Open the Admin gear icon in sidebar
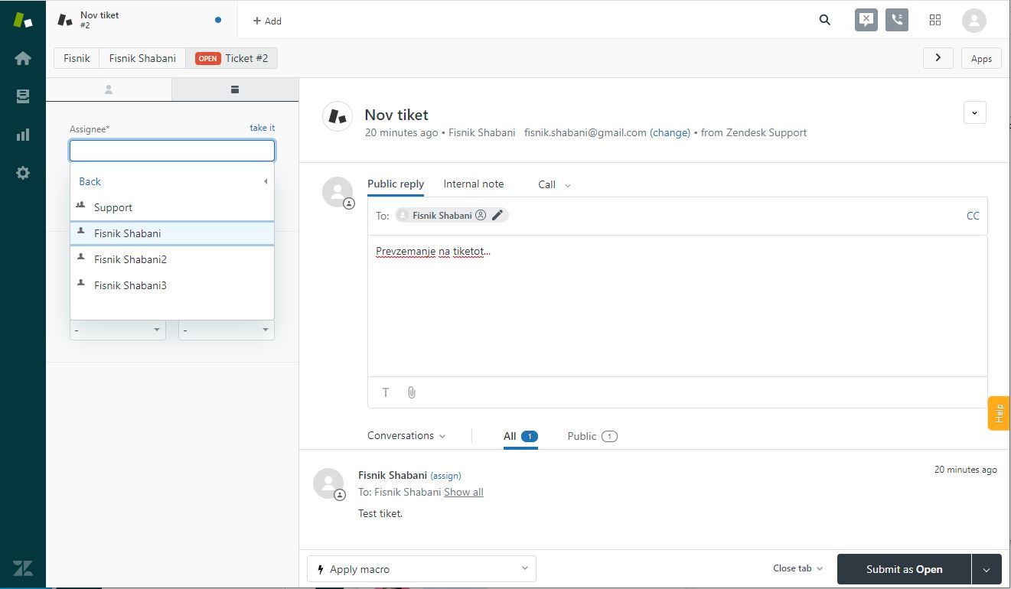Viewport: 1011px width, 589px height. coord(23,173)
